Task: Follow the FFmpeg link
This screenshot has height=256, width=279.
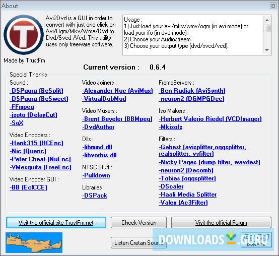Action: [x=22, y=107]
